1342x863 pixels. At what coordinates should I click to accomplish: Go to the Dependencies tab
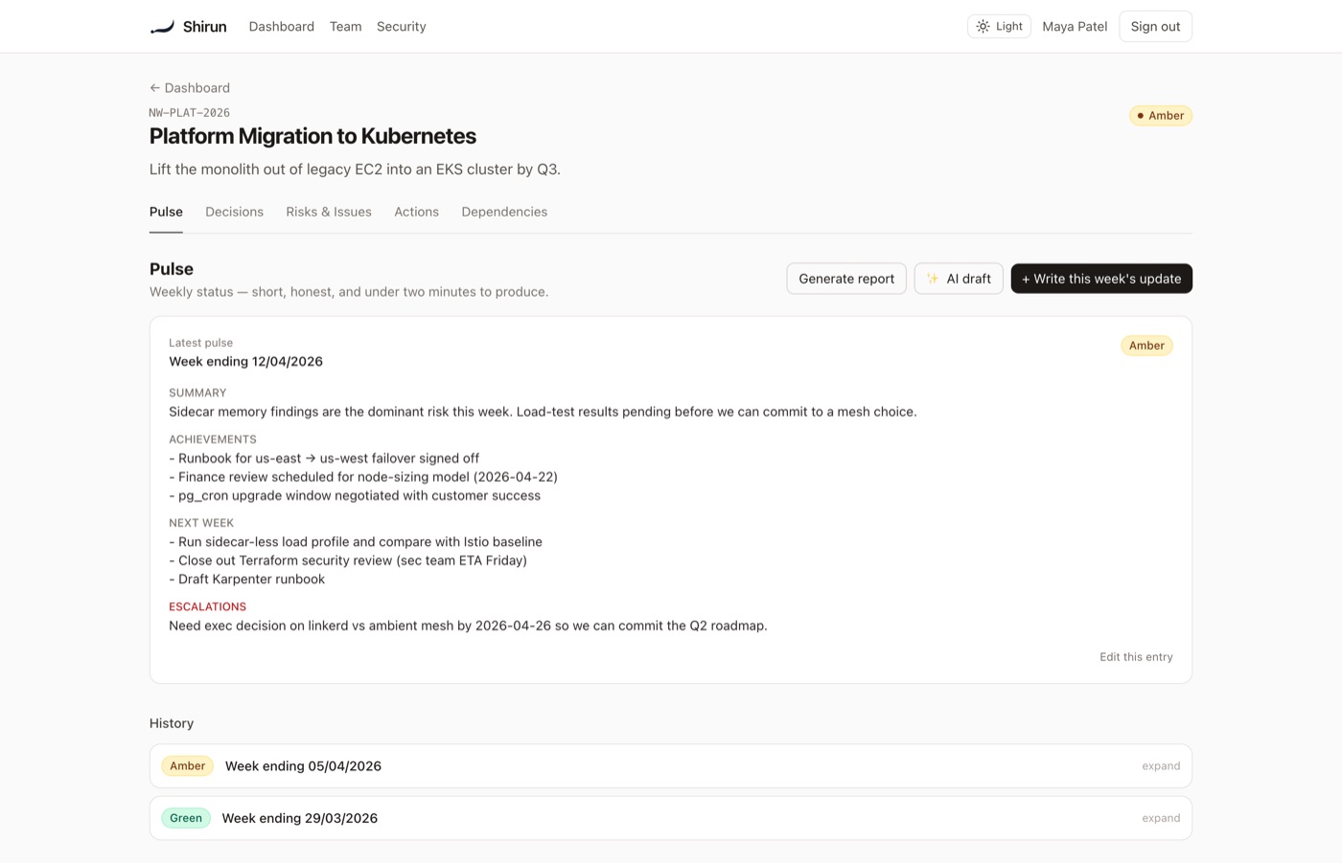pyautogui.click(x=504, y=212)
